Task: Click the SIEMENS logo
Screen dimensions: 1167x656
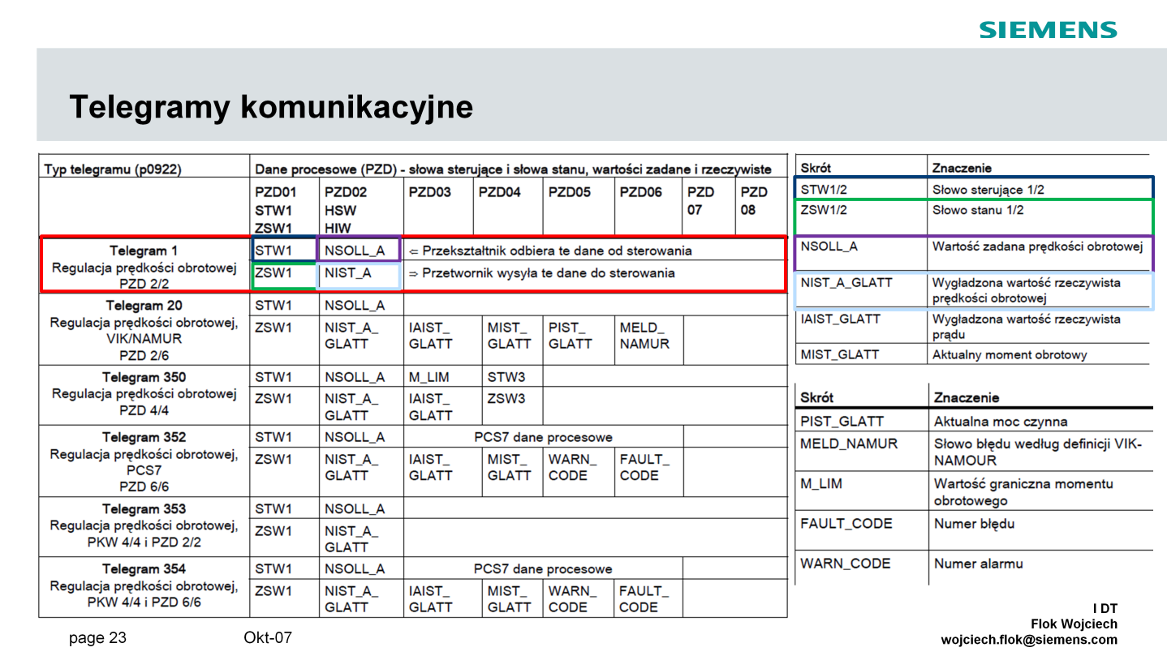Action: (1048, 31)
